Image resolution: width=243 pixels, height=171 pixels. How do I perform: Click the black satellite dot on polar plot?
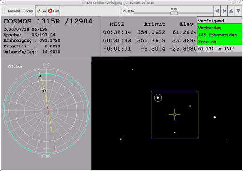pyautogui.click(x=40, y=76)
